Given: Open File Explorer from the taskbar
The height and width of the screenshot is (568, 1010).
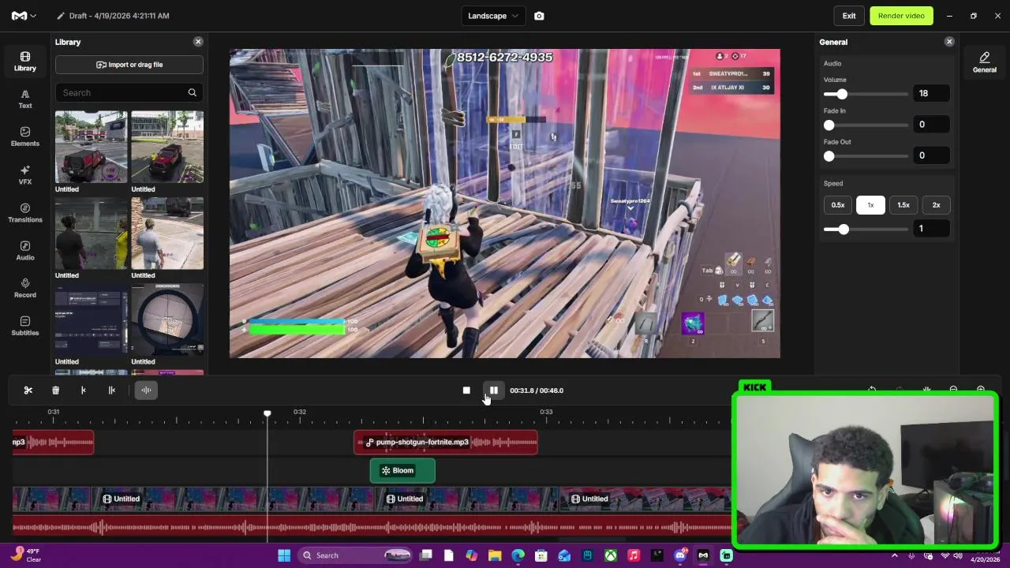Looking at the screenshot, I should click(495, 555).
